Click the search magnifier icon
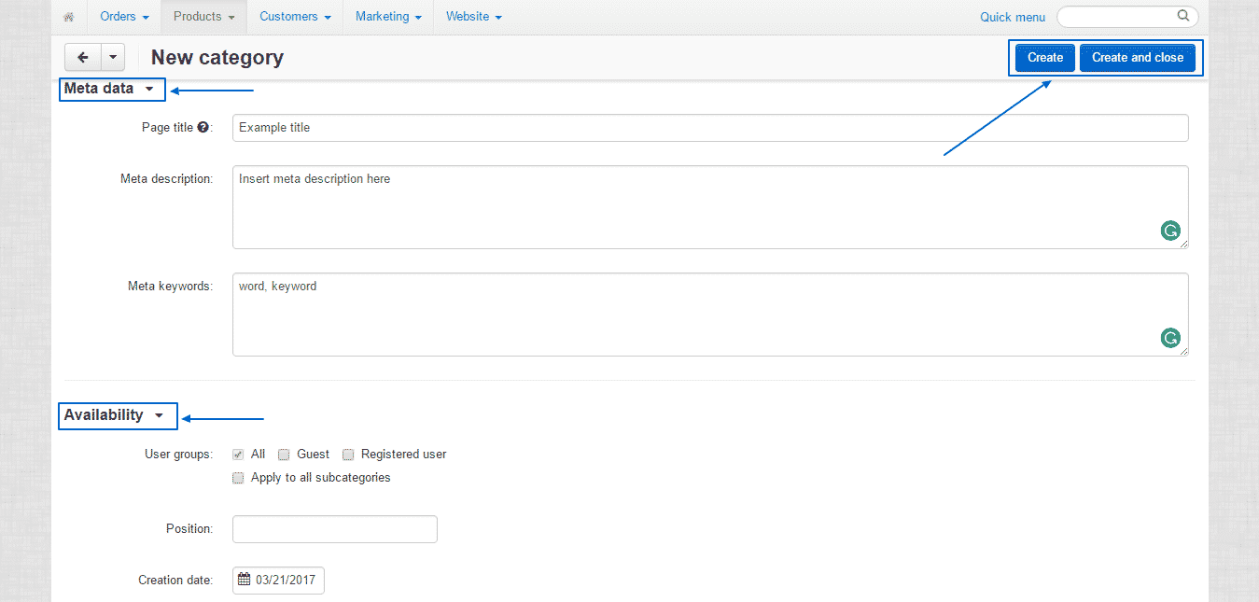 [1182, 16]
